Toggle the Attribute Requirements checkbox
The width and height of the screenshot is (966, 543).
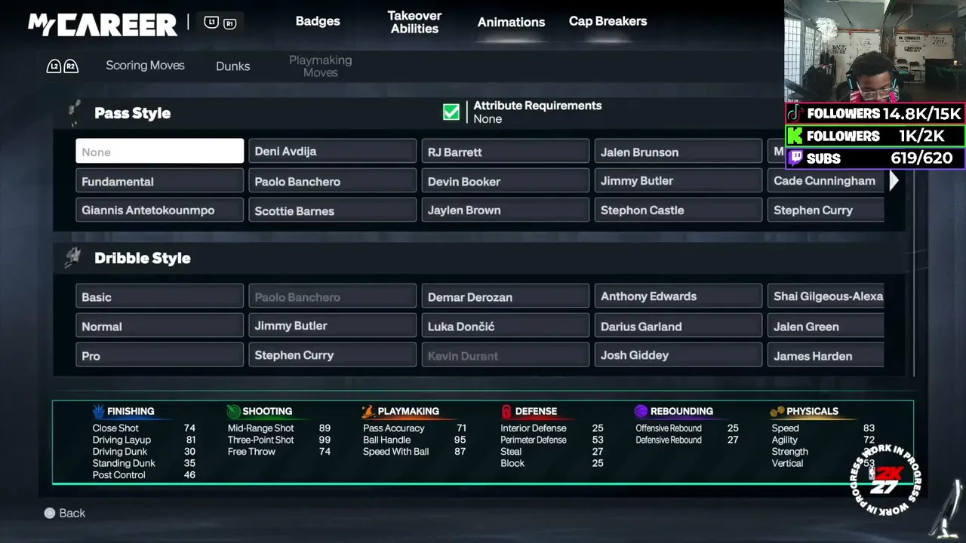click(451, 112)
